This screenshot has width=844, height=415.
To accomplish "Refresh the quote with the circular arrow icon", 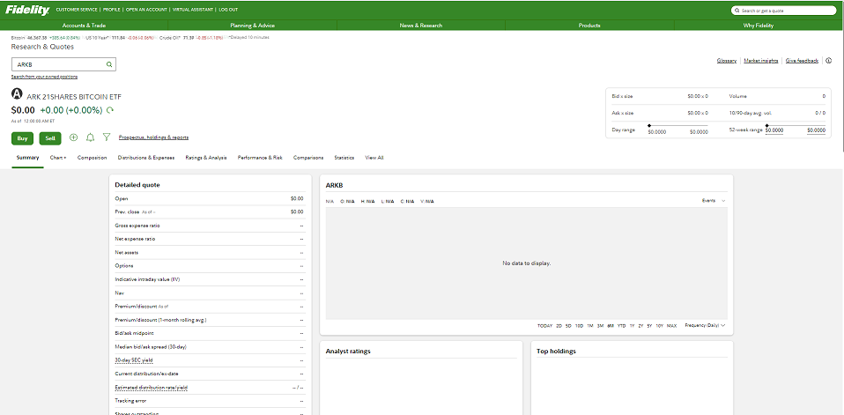I will click(x=110, y=110).
